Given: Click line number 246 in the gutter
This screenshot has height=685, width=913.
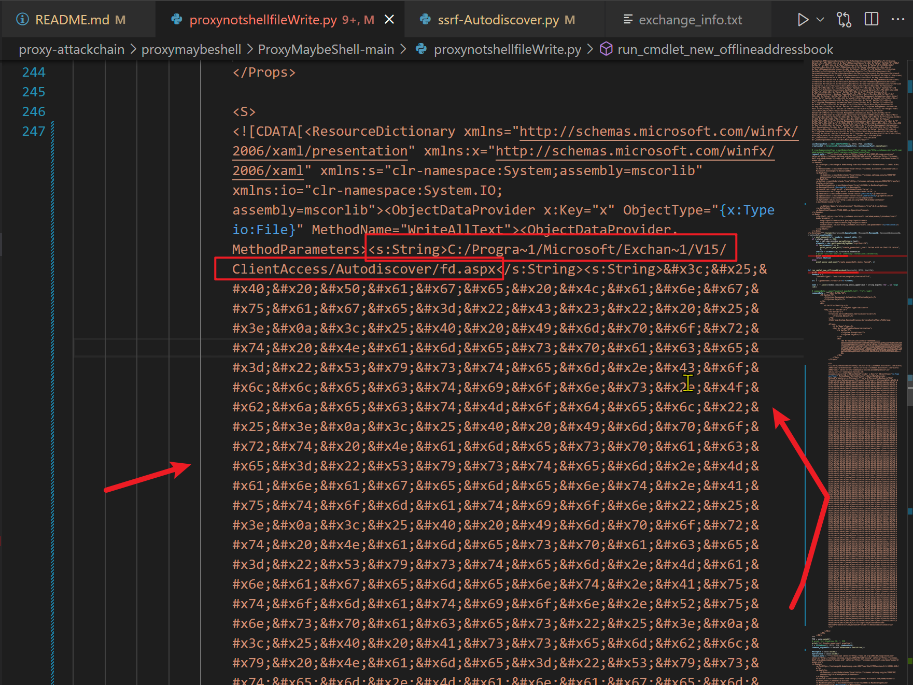Looking at the screenshot, I should tap(34, 111).
